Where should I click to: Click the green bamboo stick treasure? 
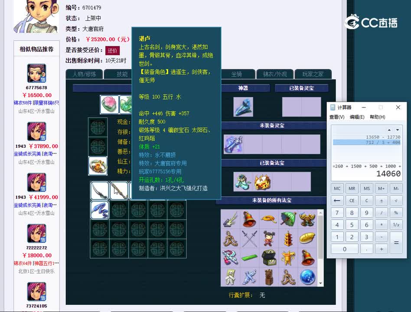coord(250,257)
